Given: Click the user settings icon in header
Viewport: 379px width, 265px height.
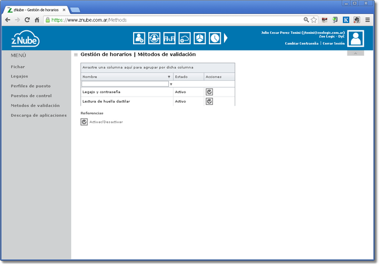Looking at the screenshot, I should (139, 38).
